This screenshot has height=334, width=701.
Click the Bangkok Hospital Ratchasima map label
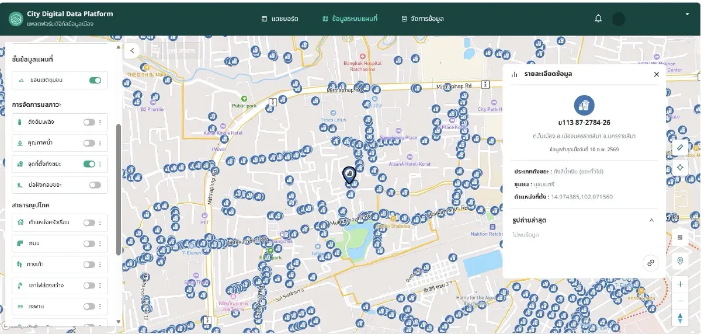[362, 65]
